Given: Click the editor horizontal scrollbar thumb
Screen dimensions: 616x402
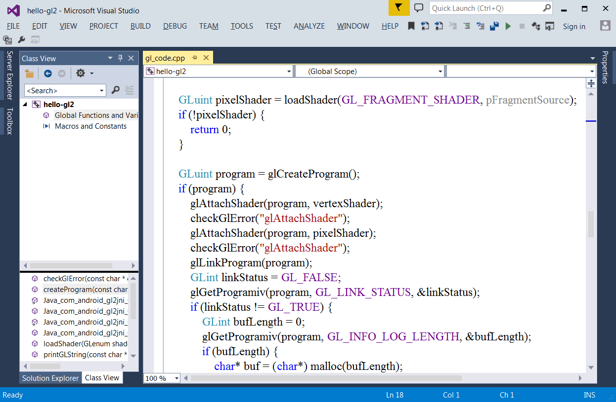Looking at the screenshot, I should (326, 378).
